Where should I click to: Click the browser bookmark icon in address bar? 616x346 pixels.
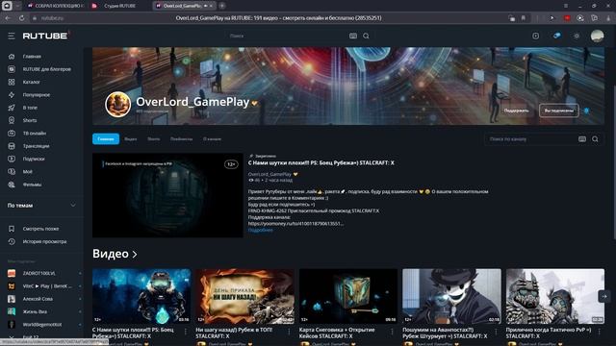click(524, 18)
